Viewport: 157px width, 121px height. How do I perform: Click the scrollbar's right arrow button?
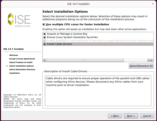pos(152,60)
